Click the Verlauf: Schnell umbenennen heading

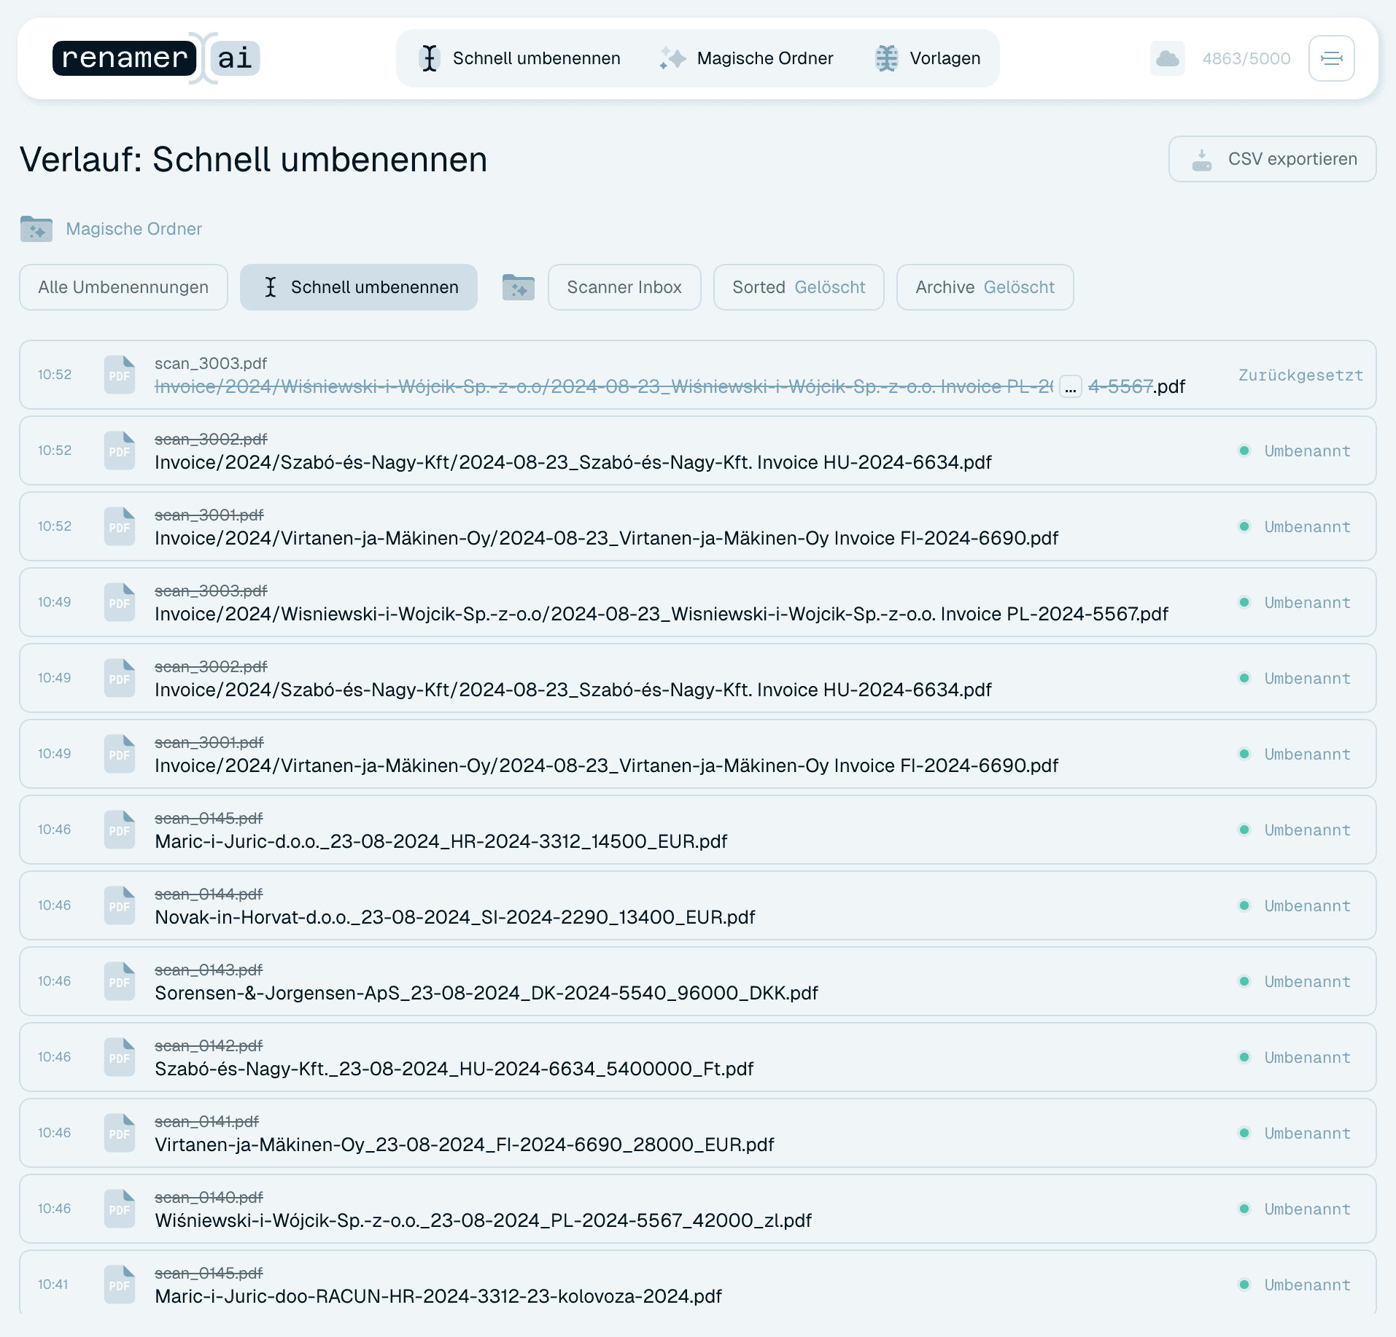(254, 160)
